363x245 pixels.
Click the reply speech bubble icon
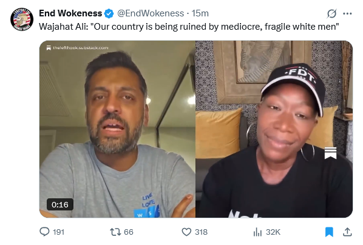pos(44,232)
